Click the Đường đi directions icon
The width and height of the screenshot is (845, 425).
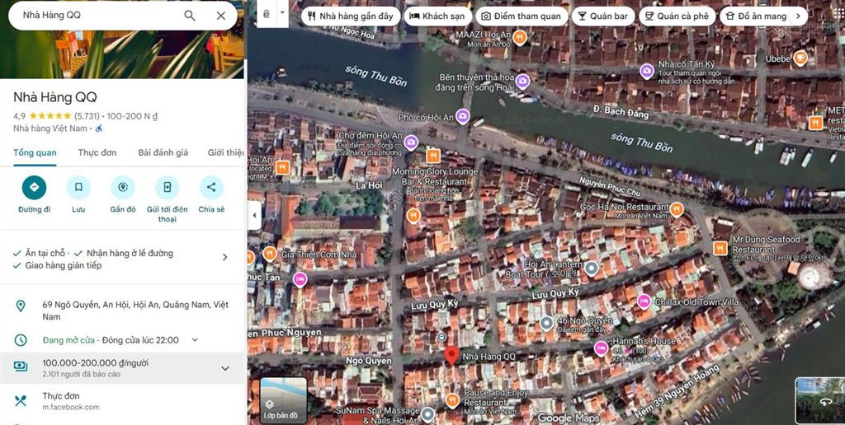(x=34, y=187)
